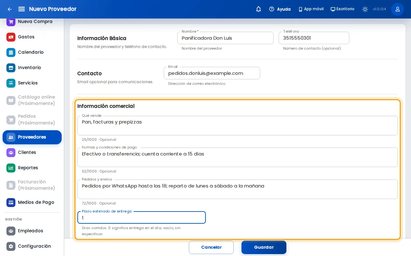The image size is (411, 256).
Task: Click the Nombre field with Panificadora Don Luis
Action: (225, 38)
